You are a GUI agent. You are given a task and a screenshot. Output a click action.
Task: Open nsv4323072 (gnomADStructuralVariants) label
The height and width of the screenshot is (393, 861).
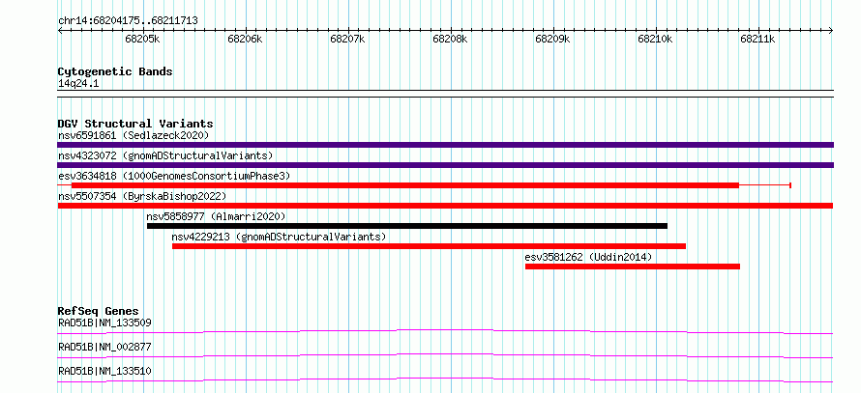pyautogui.click(x=165, y=155)
